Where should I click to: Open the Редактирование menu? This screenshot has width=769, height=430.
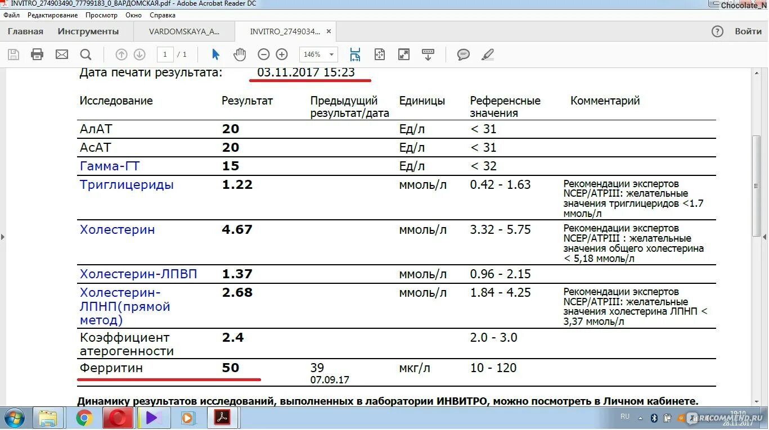click(53, 15)
